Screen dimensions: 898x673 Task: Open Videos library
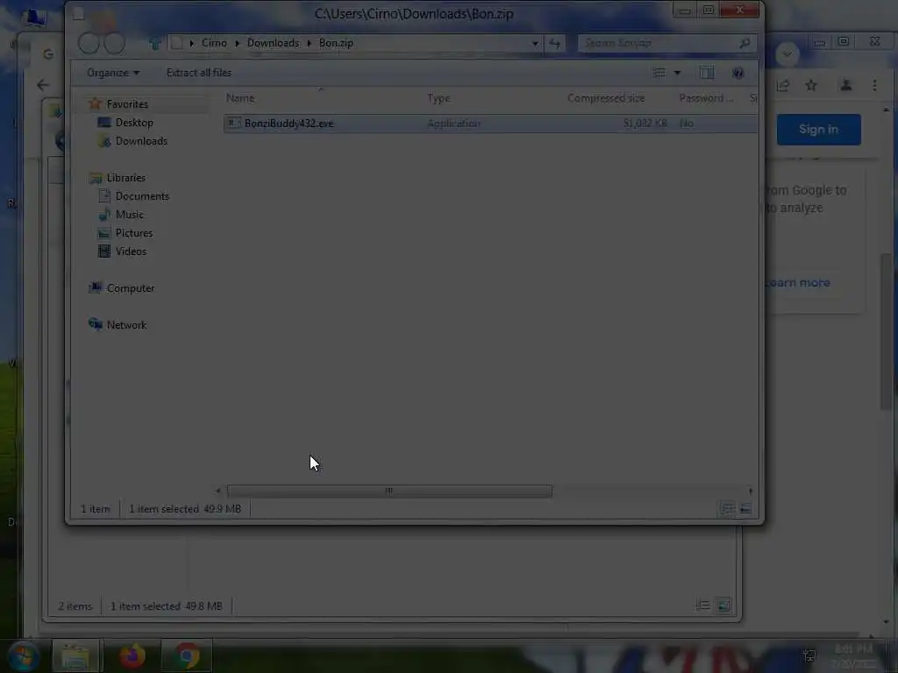tap(131, 251)
